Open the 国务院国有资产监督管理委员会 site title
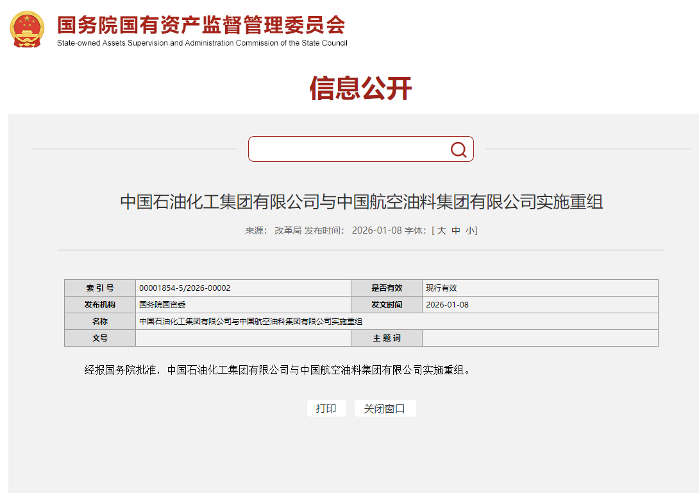Image resolution: width=699 pixels, height=493 pixels. click(201, 25)
